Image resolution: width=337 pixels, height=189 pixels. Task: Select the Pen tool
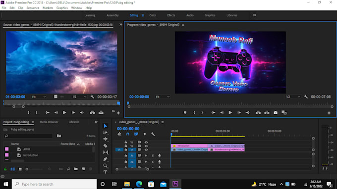(105, 159)
